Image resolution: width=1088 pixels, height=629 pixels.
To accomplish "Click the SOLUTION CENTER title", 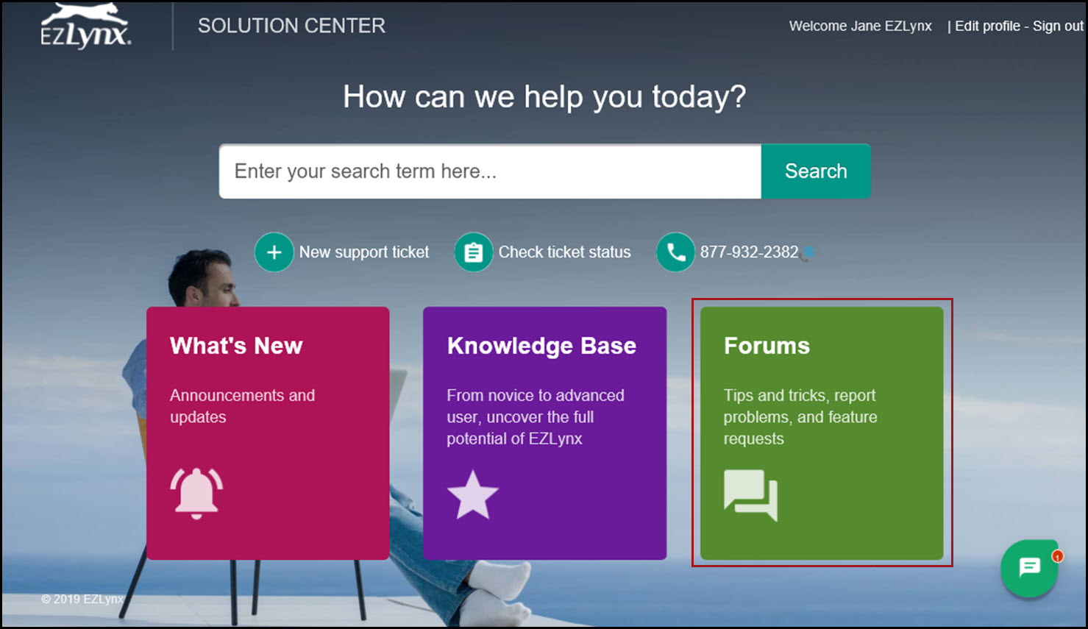I will (291, 26).
